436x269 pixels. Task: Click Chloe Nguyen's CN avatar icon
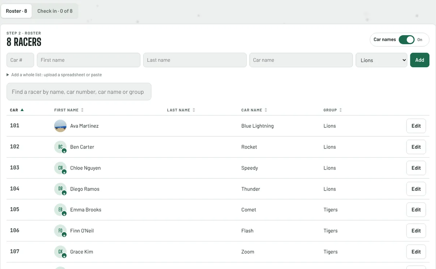click(60, 168)
